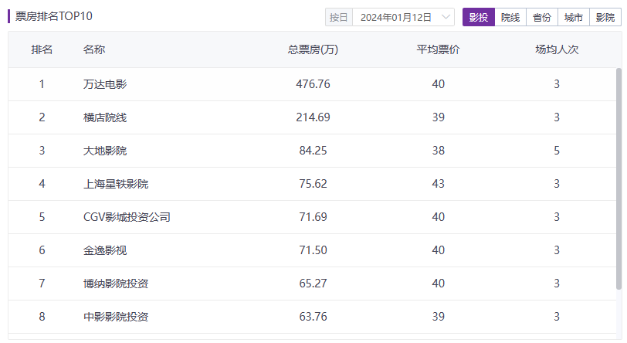
Task: Switch to the 影院 tab
Action: (x=605, y=18)
